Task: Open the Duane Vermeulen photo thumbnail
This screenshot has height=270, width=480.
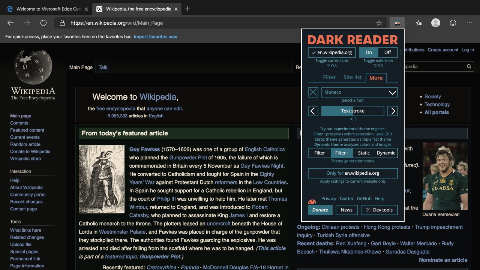Action: (x=445, y=176)
